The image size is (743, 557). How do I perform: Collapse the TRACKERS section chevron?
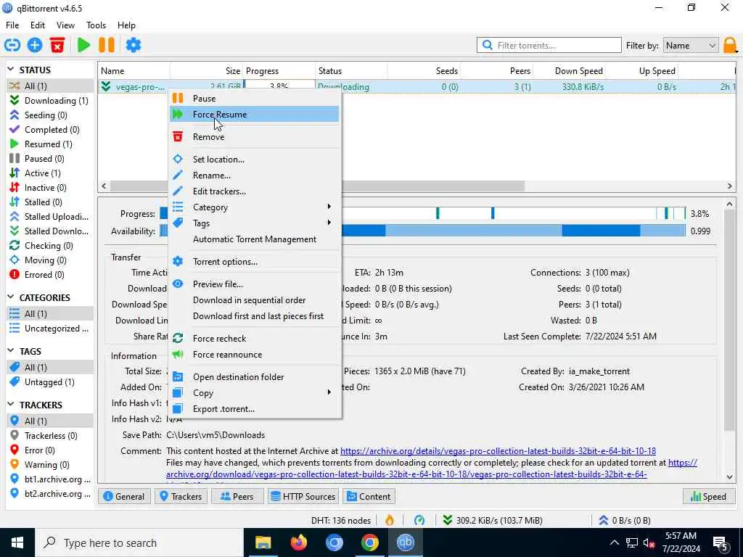pyautogui.click(x=11, y=404)
